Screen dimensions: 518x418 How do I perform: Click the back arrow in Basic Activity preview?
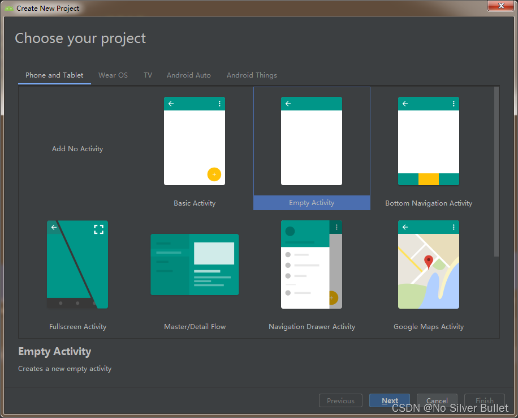pos(171,104)
